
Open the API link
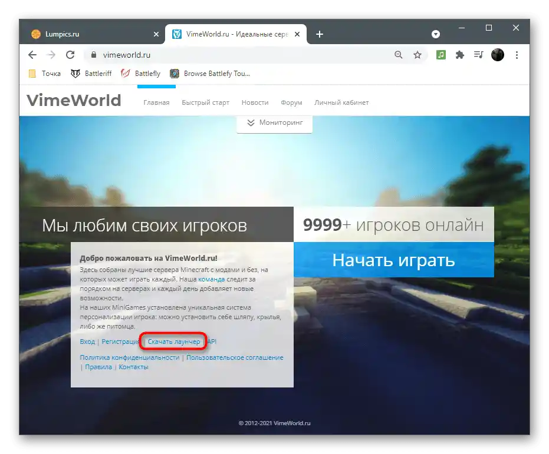(x=212, y=342)
